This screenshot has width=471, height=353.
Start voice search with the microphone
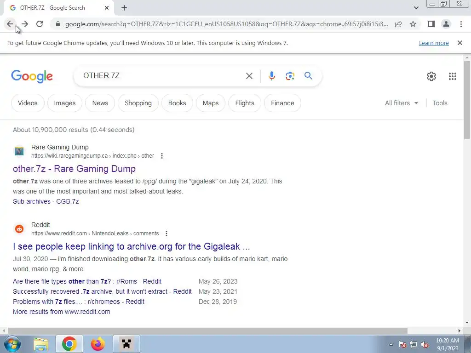pos(271,76)
